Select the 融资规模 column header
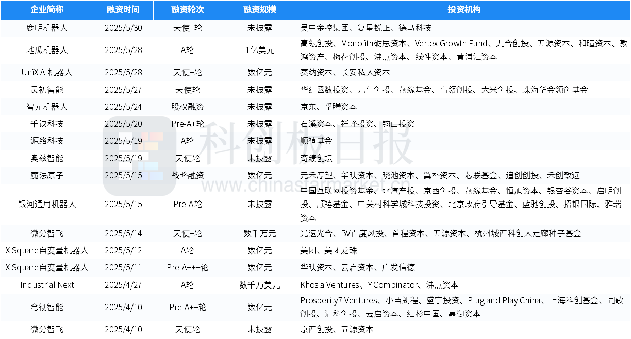 click(259, 10)
